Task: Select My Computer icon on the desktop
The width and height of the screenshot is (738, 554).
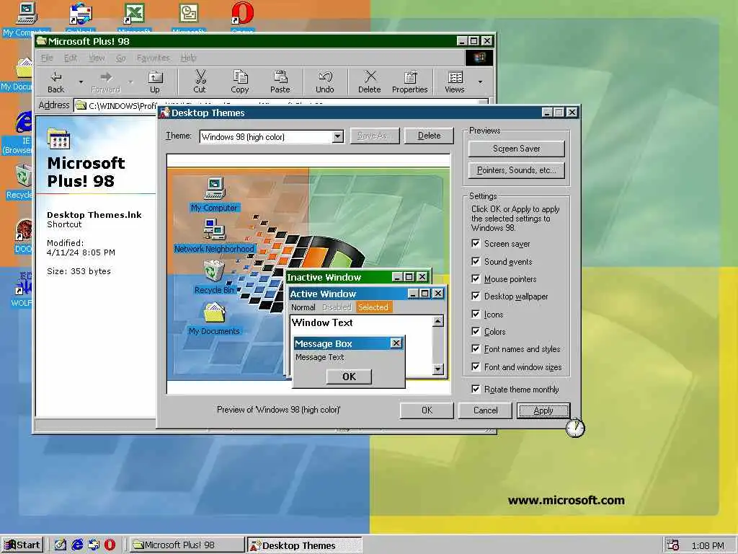Action: point(25,14)
